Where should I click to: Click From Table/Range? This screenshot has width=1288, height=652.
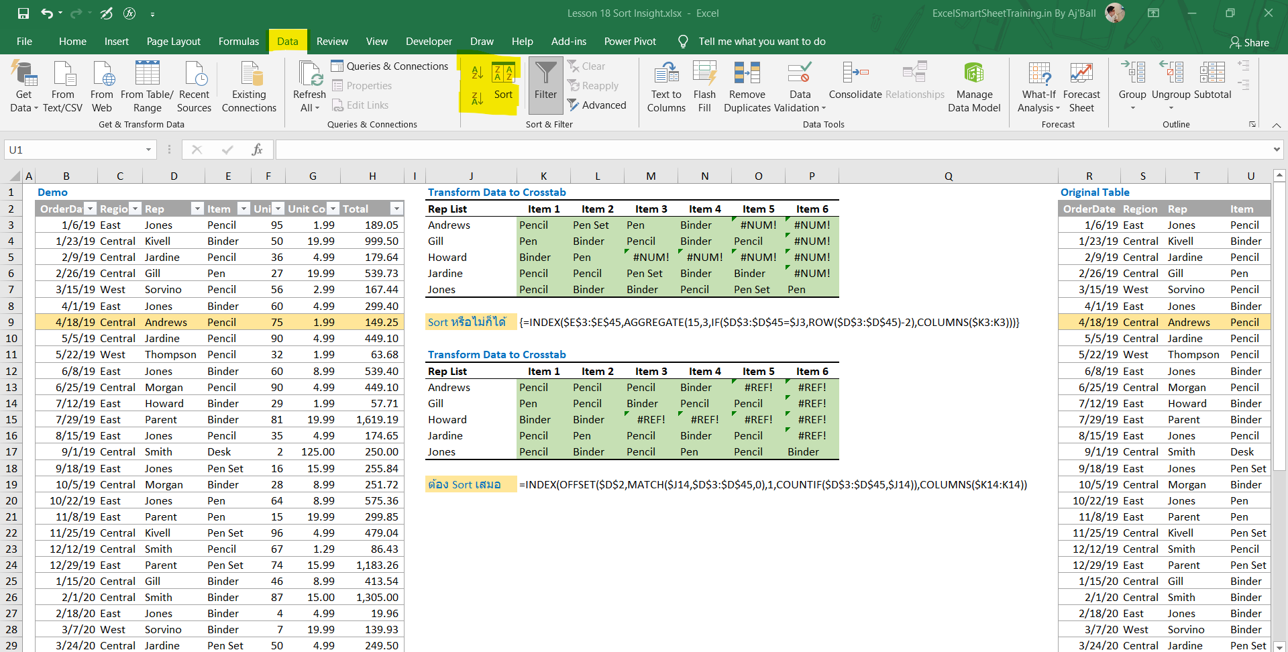pos(147,87)
